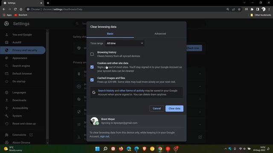Switch to the Basic tab
This screenshot has height=153, width=273.
click(110, 34)
